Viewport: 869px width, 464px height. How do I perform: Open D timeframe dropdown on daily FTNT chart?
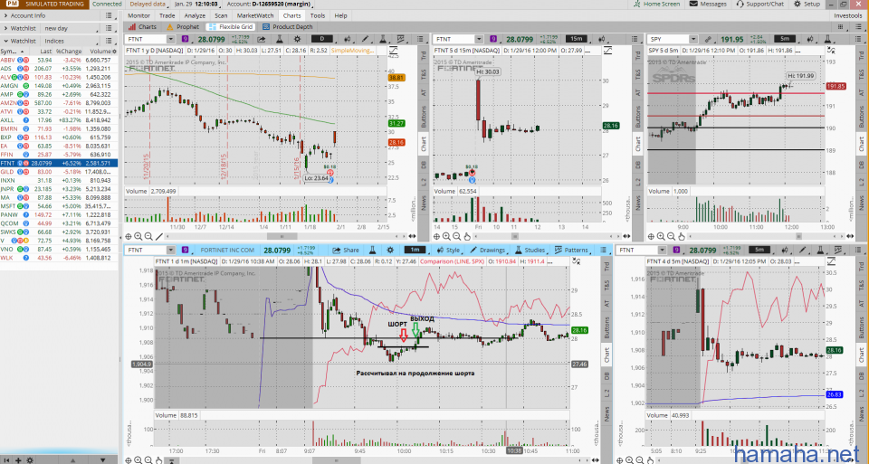322,39
